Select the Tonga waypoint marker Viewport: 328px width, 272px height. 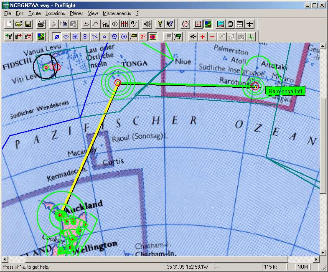pos(118,83)
